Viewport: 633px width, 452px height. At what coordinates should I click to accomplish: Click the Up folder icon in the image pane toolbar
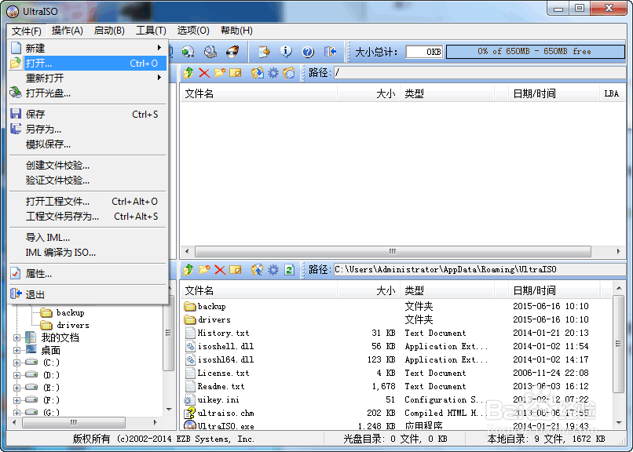coord(188,73)
